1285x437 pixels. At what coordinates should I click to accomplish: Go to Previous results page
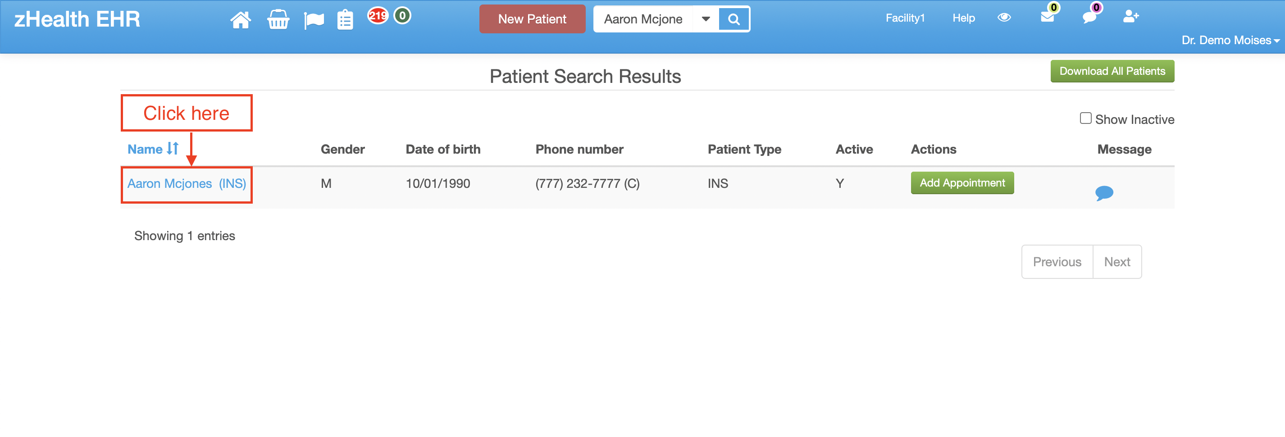(x=1057, y=262)
